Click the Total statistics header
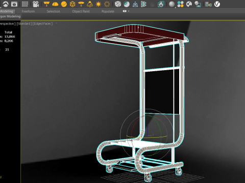Image resolution: width=245 pixels, height=183 pixels. click(8, 32)
